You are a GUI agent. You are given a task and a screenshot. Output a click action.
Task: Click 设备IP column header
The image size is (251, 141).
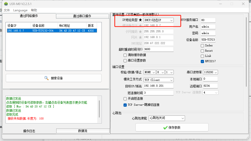pyautogui.click(x=18, y=26)
